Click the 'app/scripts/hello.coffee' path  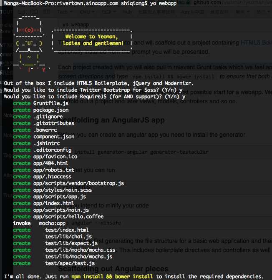coord(68,217)
